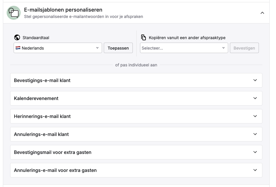This screenshot has height=187, width=276.
Task: Open the Selecteer... afspraaktype dropdown
Action: [184, 48]
